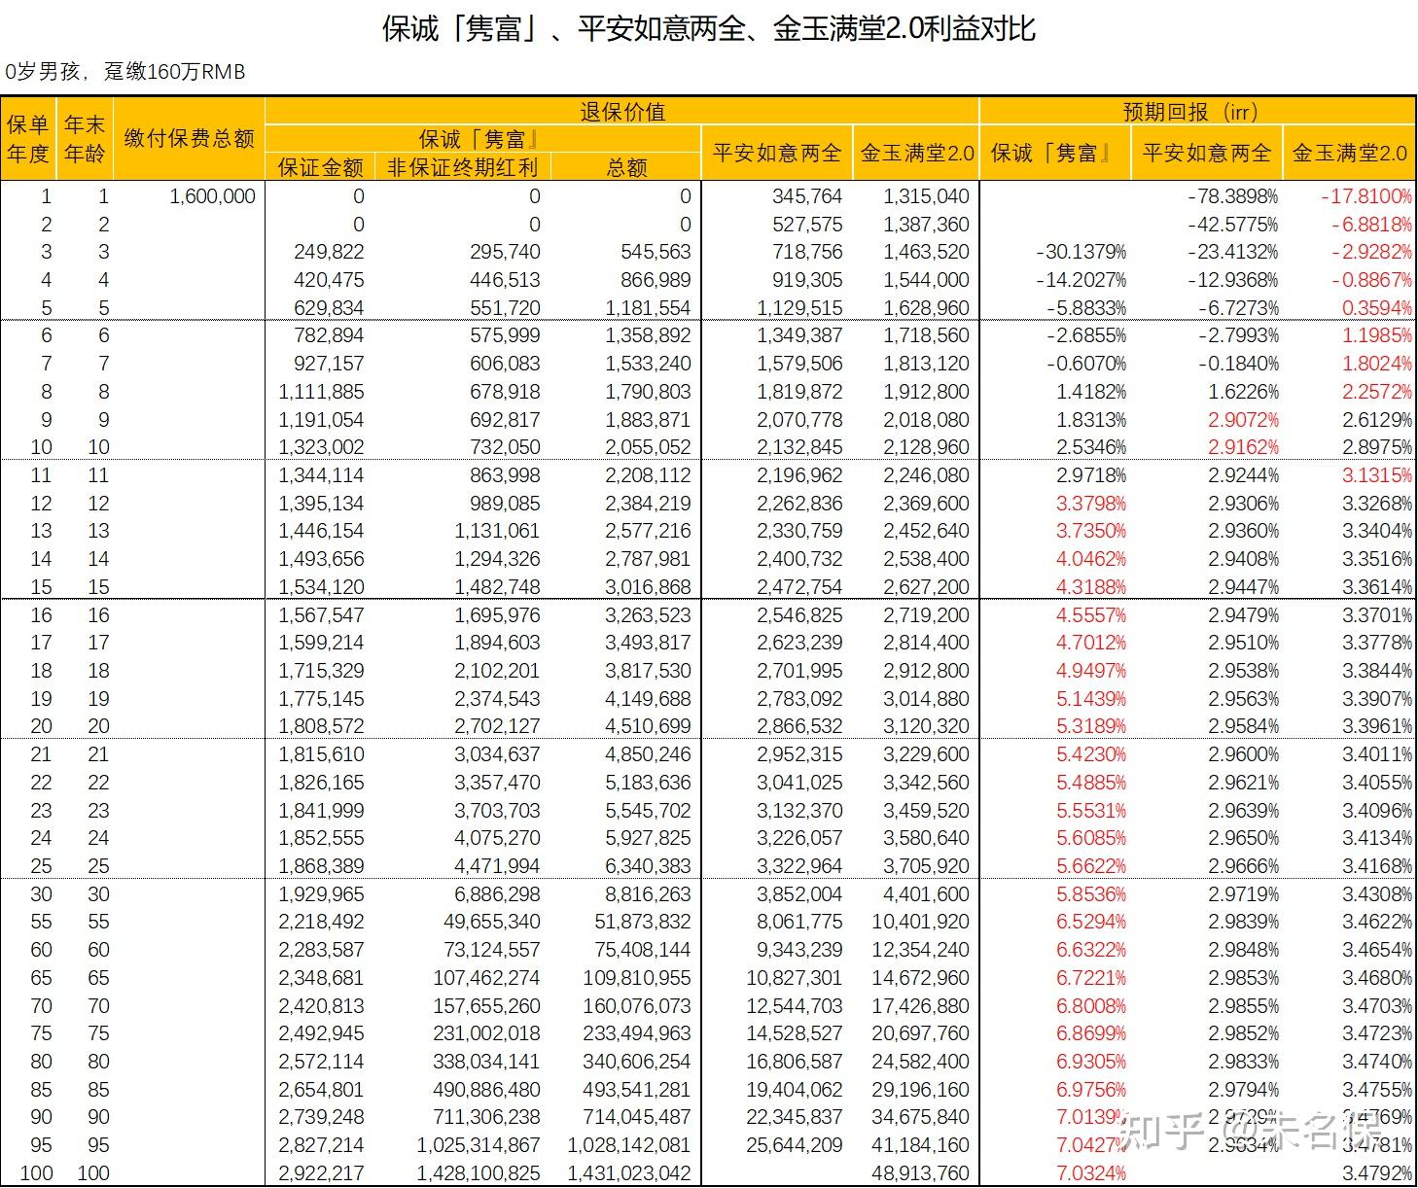
Task: Click the total 4,510,699 in year 20
Action: pyautogui.click(x=648, y=726)
